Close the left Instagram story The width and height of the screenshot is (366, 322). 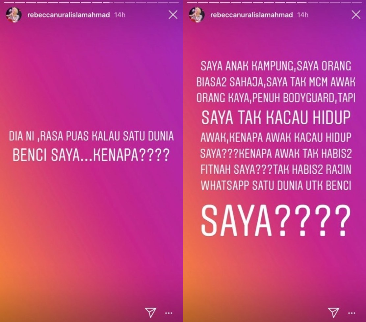click(x=173, y=15)
